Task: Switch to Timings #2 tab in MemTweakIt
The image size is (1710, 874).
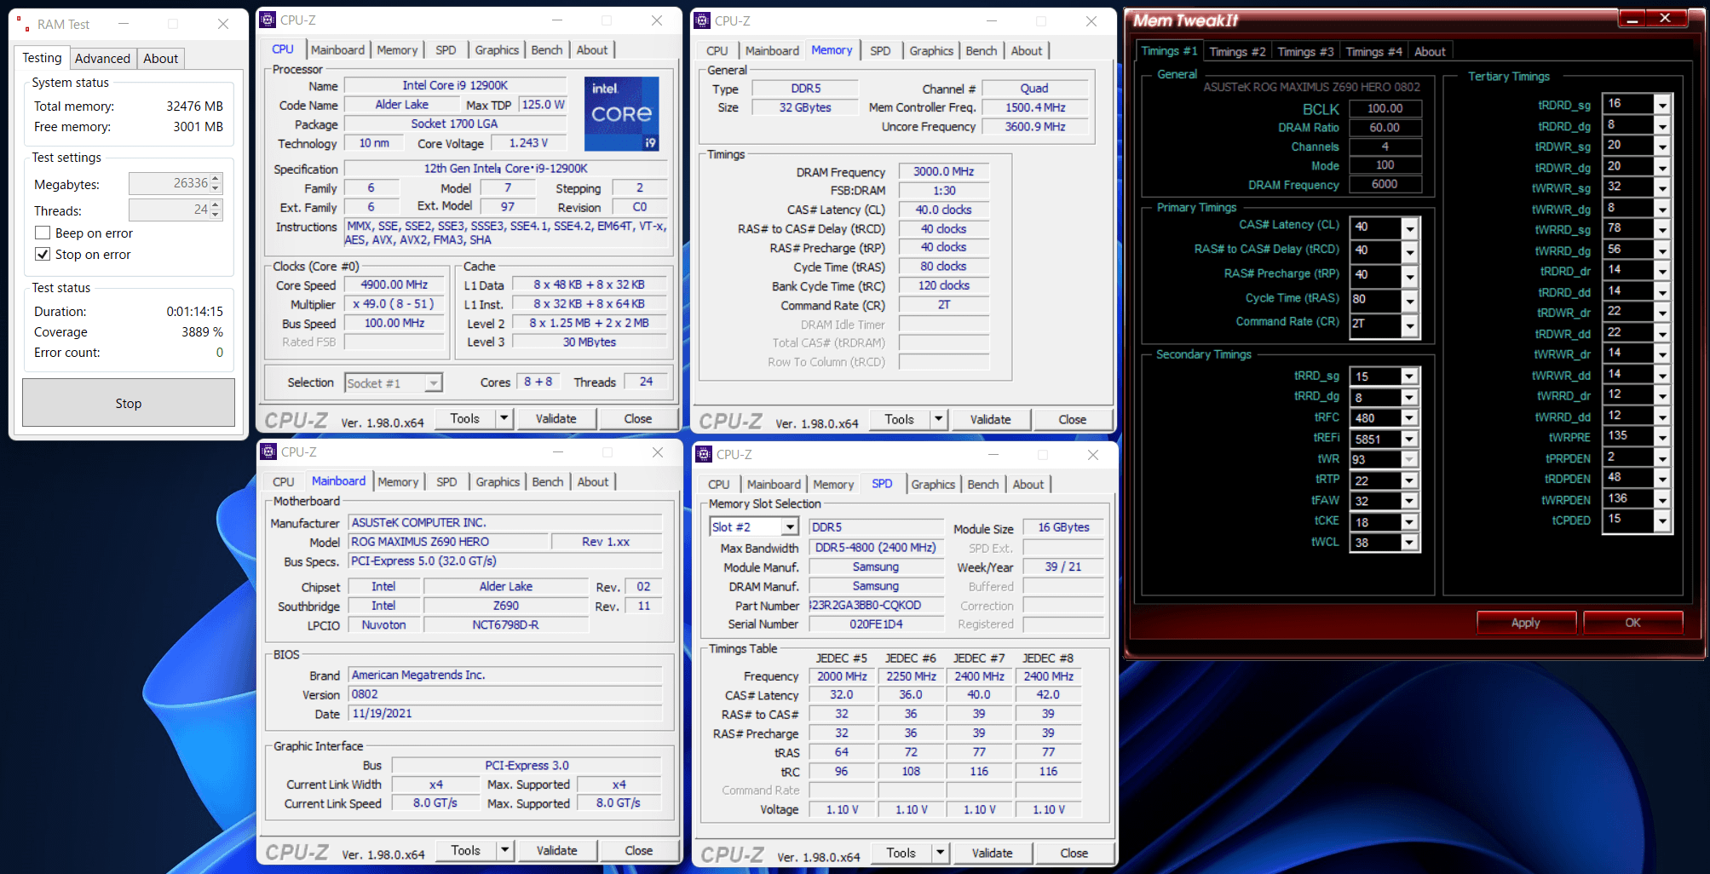Action: click(x=1237, y=52)
